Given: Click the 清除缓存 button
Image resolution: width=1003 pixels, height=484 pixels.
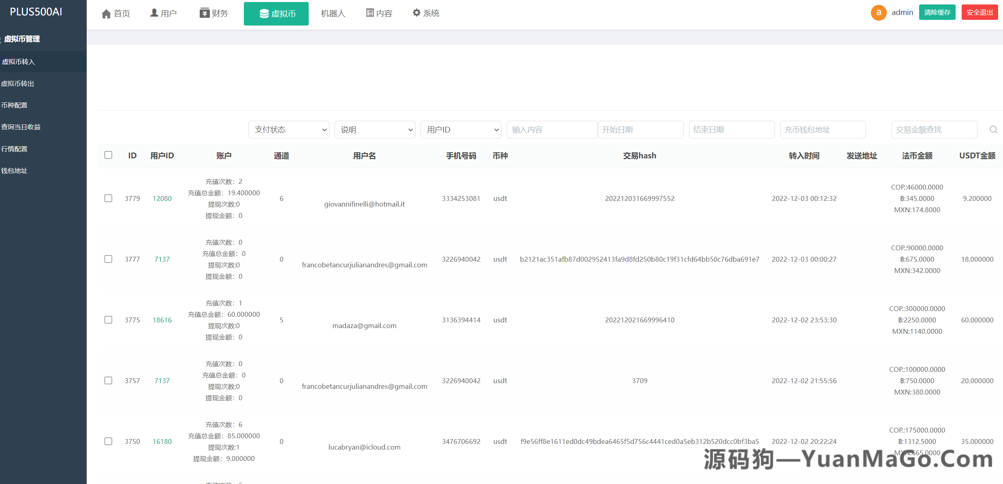Looking at the screenshot, I should click(937, 12).
